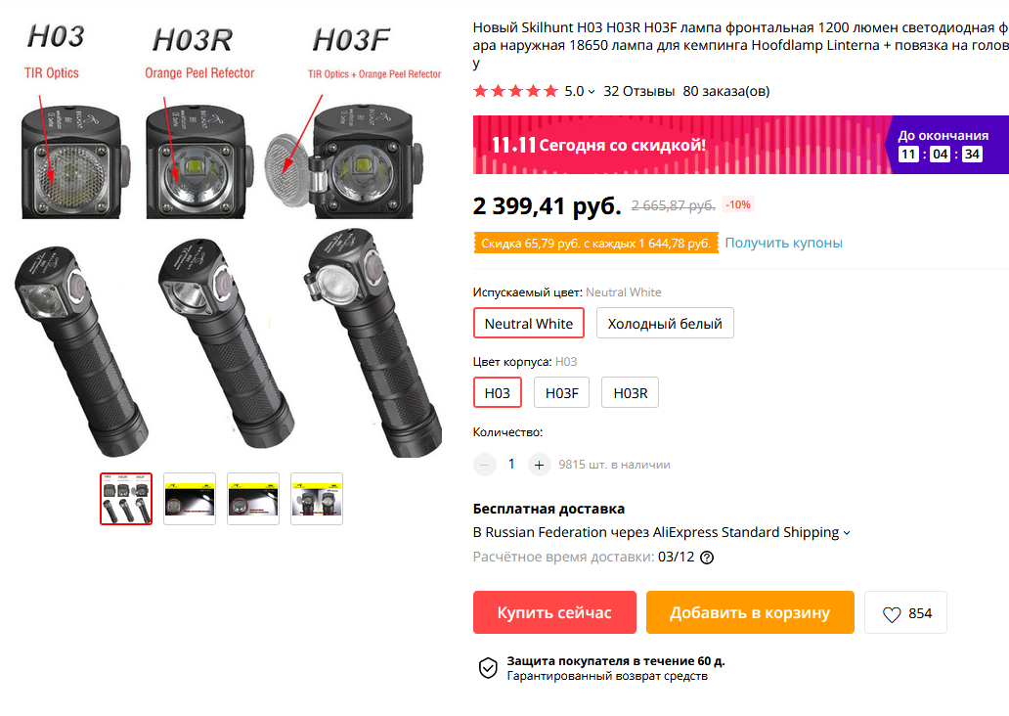Click the five-star rating icons

(515, 91)
